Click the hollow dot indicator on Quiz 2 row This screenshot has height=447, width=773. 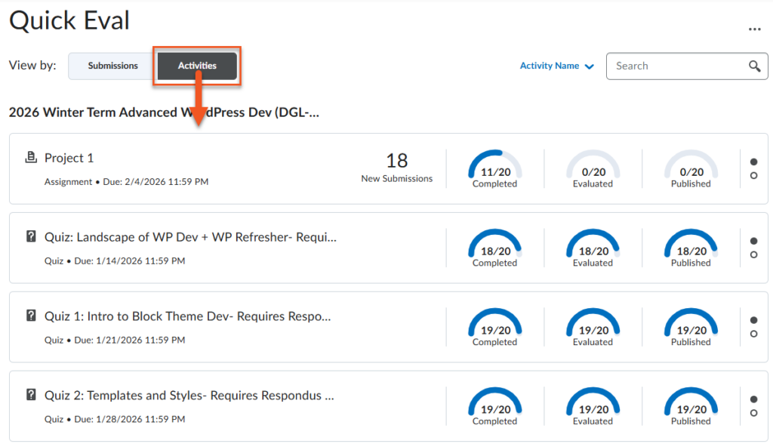click(753, 413)
